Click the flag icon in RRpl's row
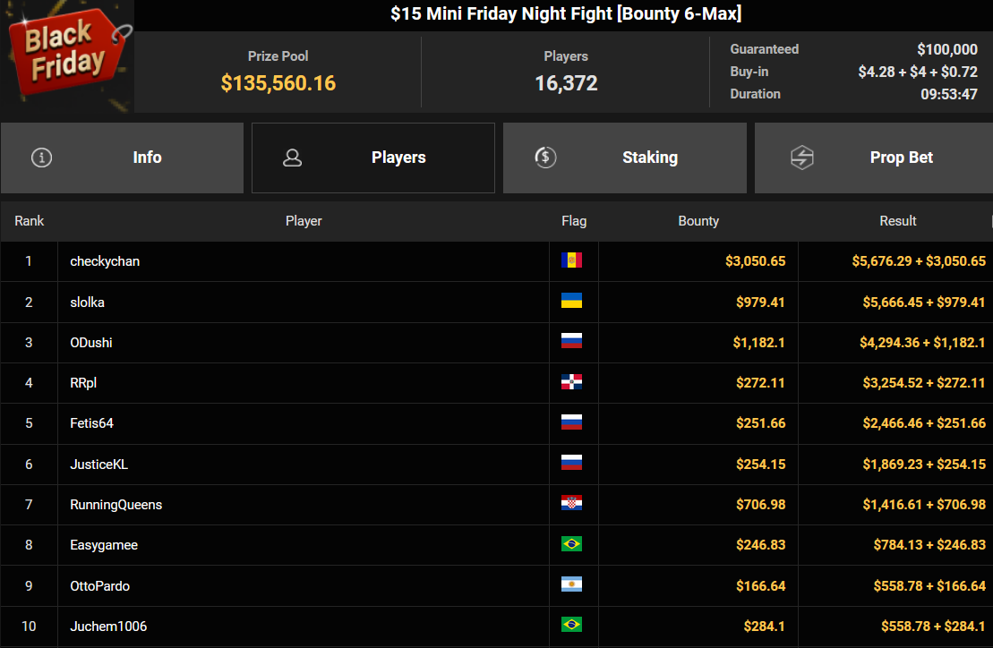The width and height of the screenshot is (993, 648). point(571,382)
